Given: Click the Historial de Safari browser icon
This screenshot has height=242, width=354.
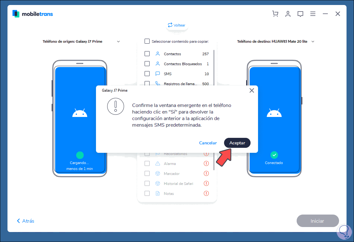Looking at the screenshot, I should click(158, 183).
